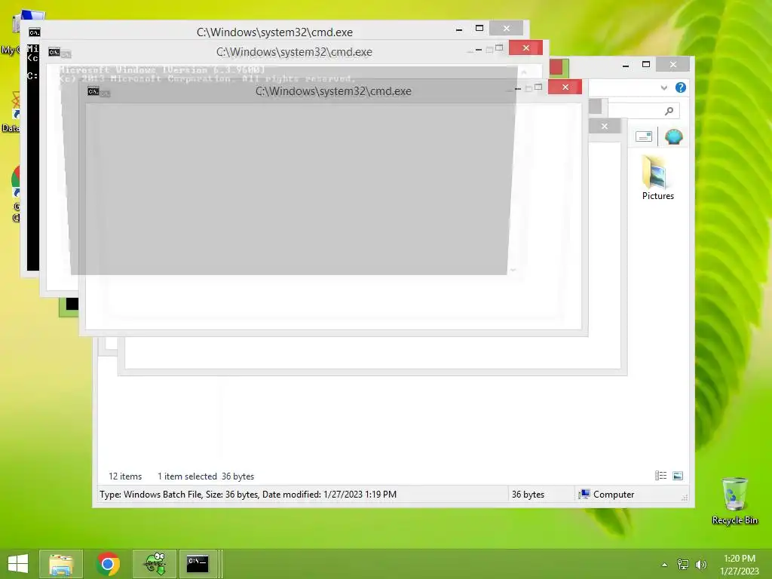The height and width of the screenshot is (579, 772).
Task: Minimize the File Explorer window
Action: [625, 65]
